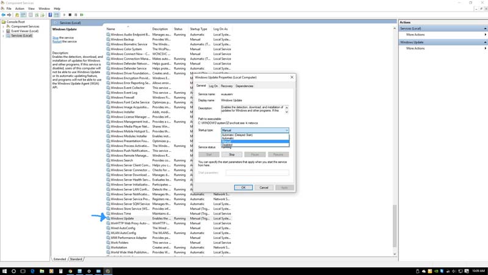488x275 pixels.
Task: Open the View menu
Action: (x=32, y=9)
